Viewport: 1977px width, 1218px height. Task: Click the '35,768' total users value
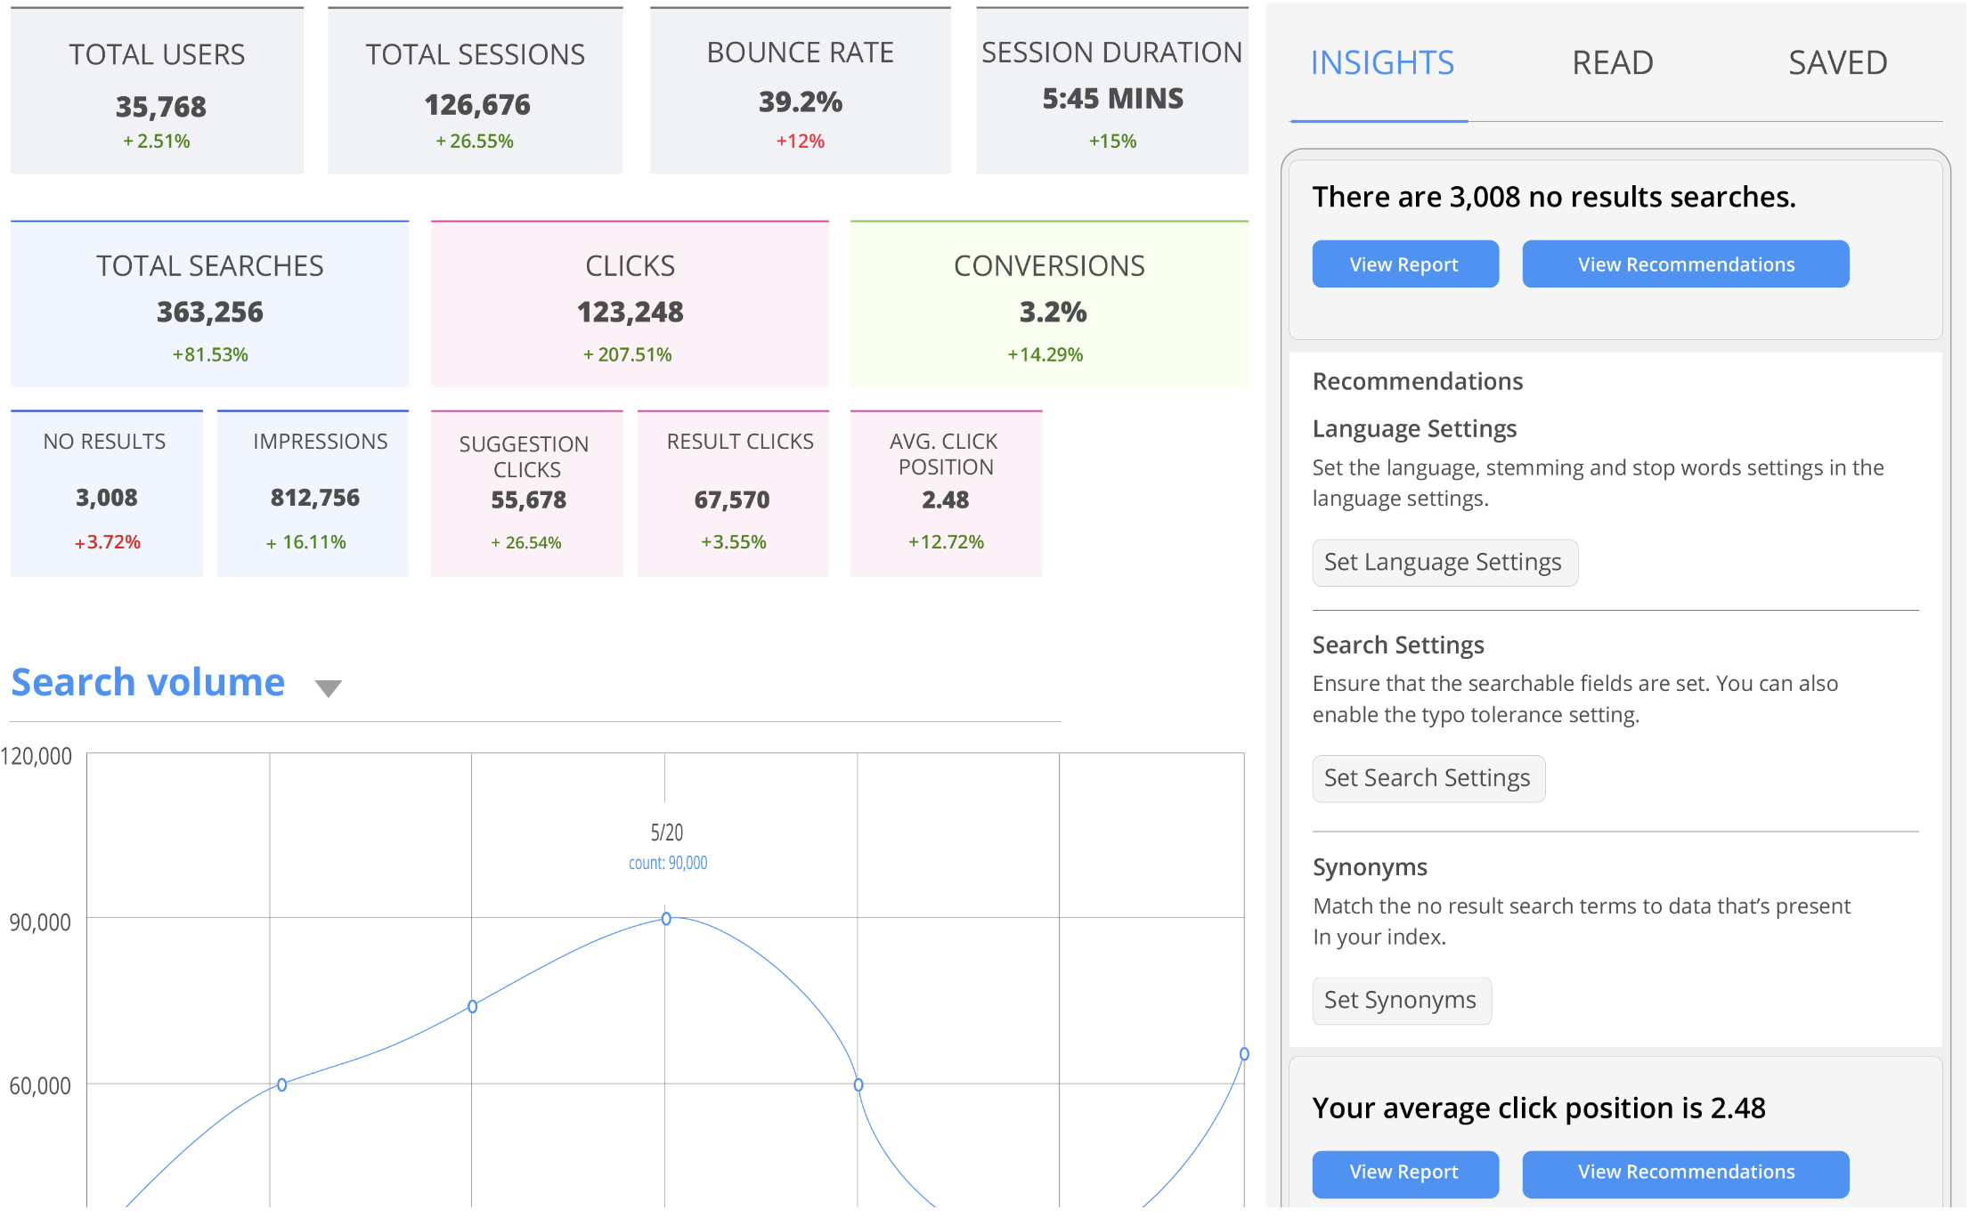pos(161,107)
